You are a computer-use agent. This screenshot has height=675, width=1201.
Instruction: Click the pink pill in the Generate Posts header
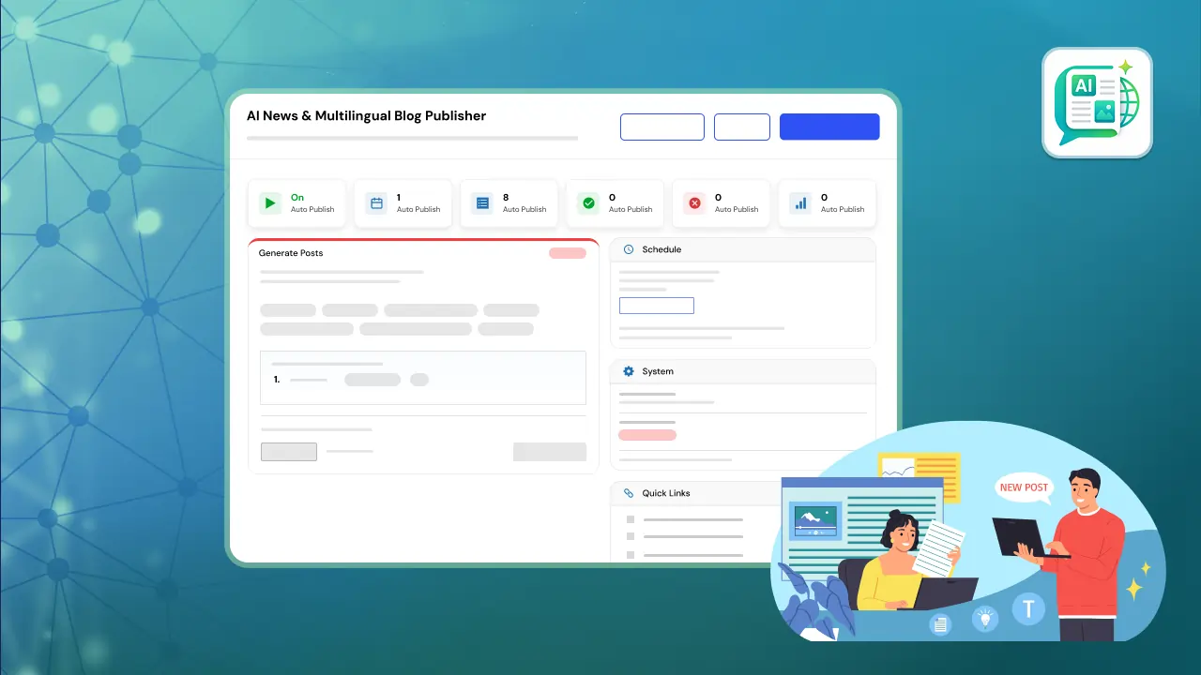[568, 253]
